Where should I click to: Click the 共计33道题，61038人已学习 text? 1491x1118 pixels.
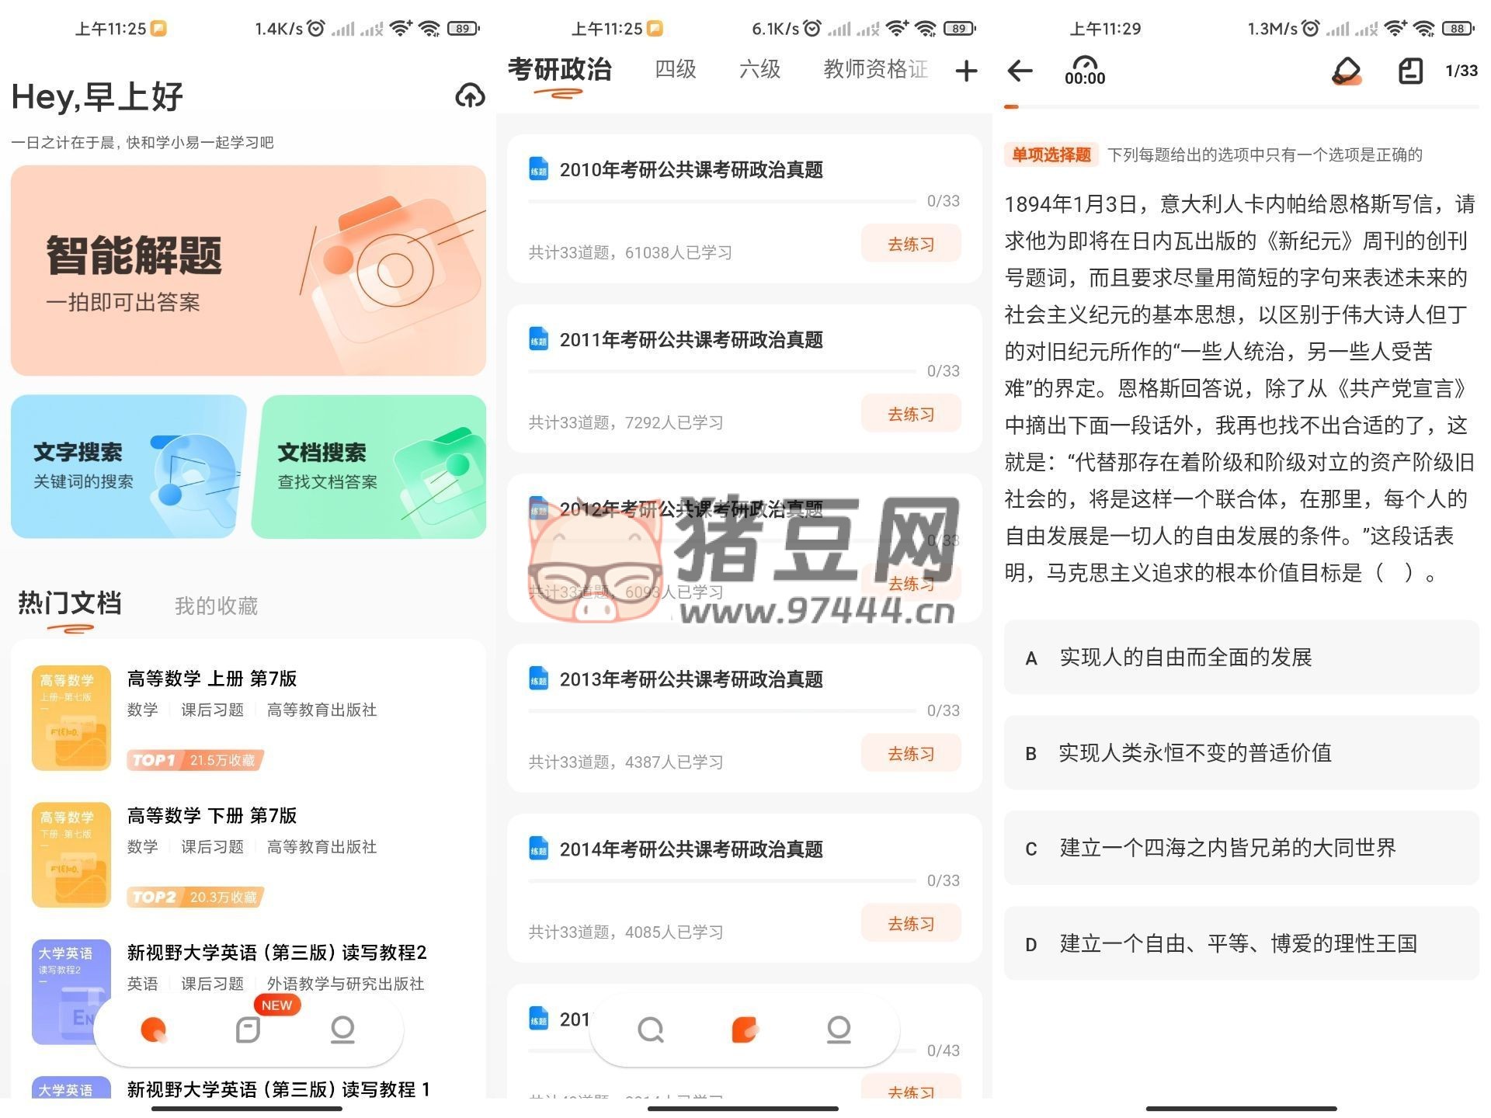(x=630, y=252)
